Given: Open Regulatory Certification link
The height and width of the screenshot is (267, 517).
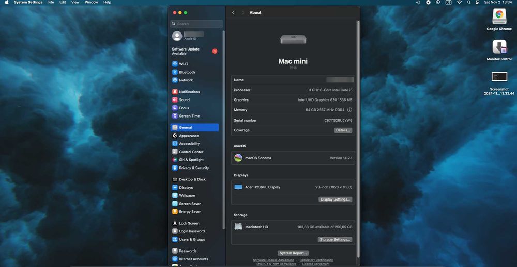Looking at the screenshot, I should point(316,260).
